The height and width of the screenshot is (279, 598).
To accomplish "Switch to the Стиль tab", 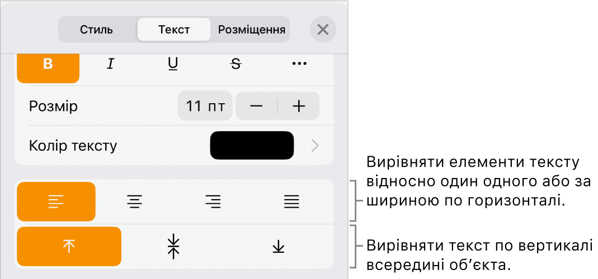I will coord(96,30).
